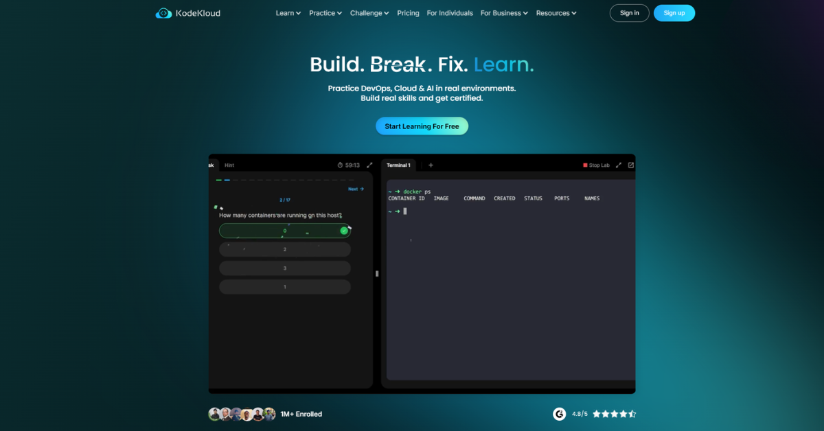Open terminal in new window icon

[x=631, y=165]
